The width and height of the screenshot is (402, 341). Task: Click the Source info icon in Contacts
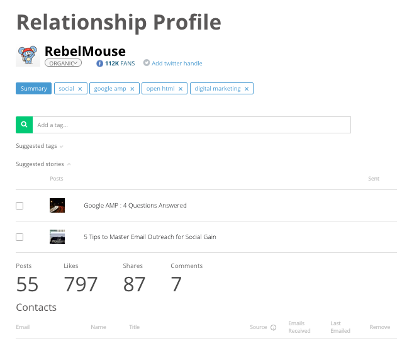(x=274, y=327)
